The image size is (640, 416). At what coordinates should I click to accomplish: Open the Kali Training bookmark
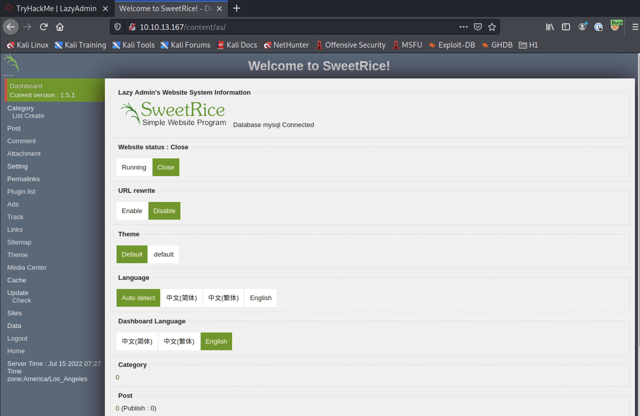pos(80,45)
